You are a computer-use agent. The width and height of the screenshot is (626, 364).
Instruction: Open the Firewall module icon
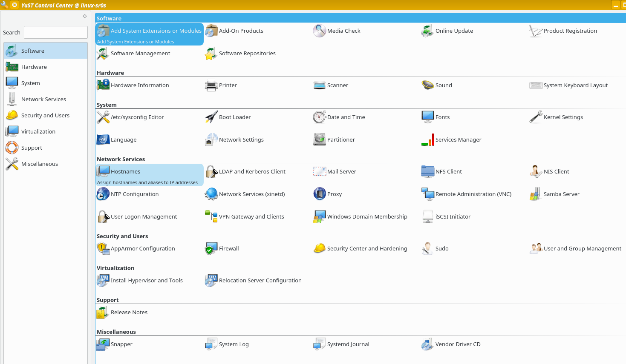pos(211,249)
